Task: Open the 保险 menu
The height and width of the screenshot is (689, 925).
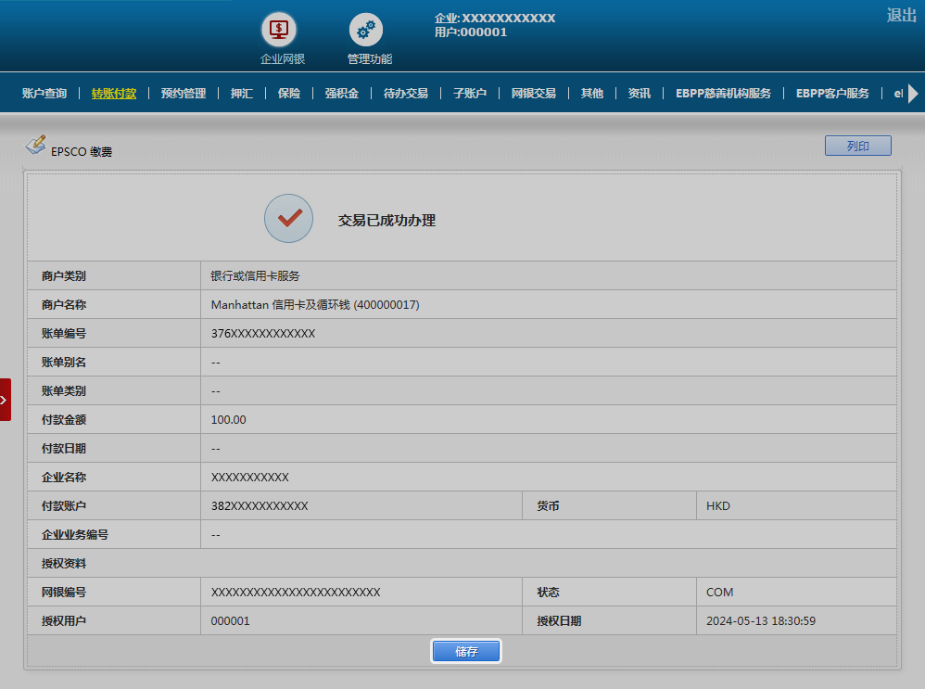Action: click(x=289, y=94)
